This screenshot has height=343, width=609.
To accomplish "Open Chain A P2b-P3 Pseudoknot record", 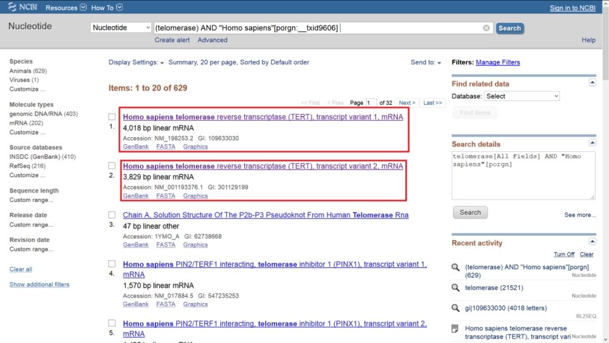I will pyautogui.click(x=266, y=215).
